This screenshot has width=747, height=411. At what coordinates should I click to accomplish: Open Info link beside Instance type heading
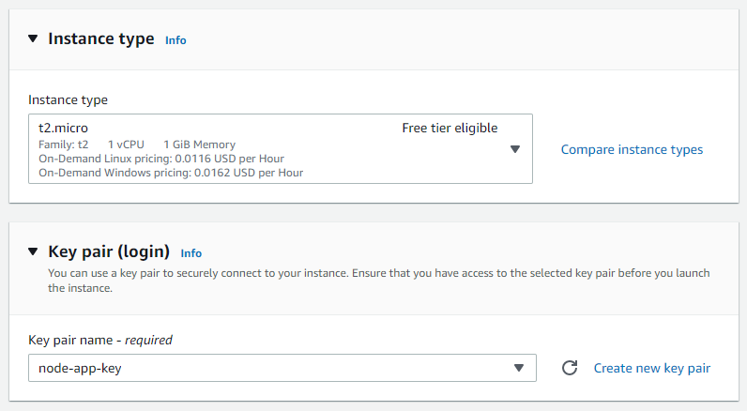click(175, 40)
